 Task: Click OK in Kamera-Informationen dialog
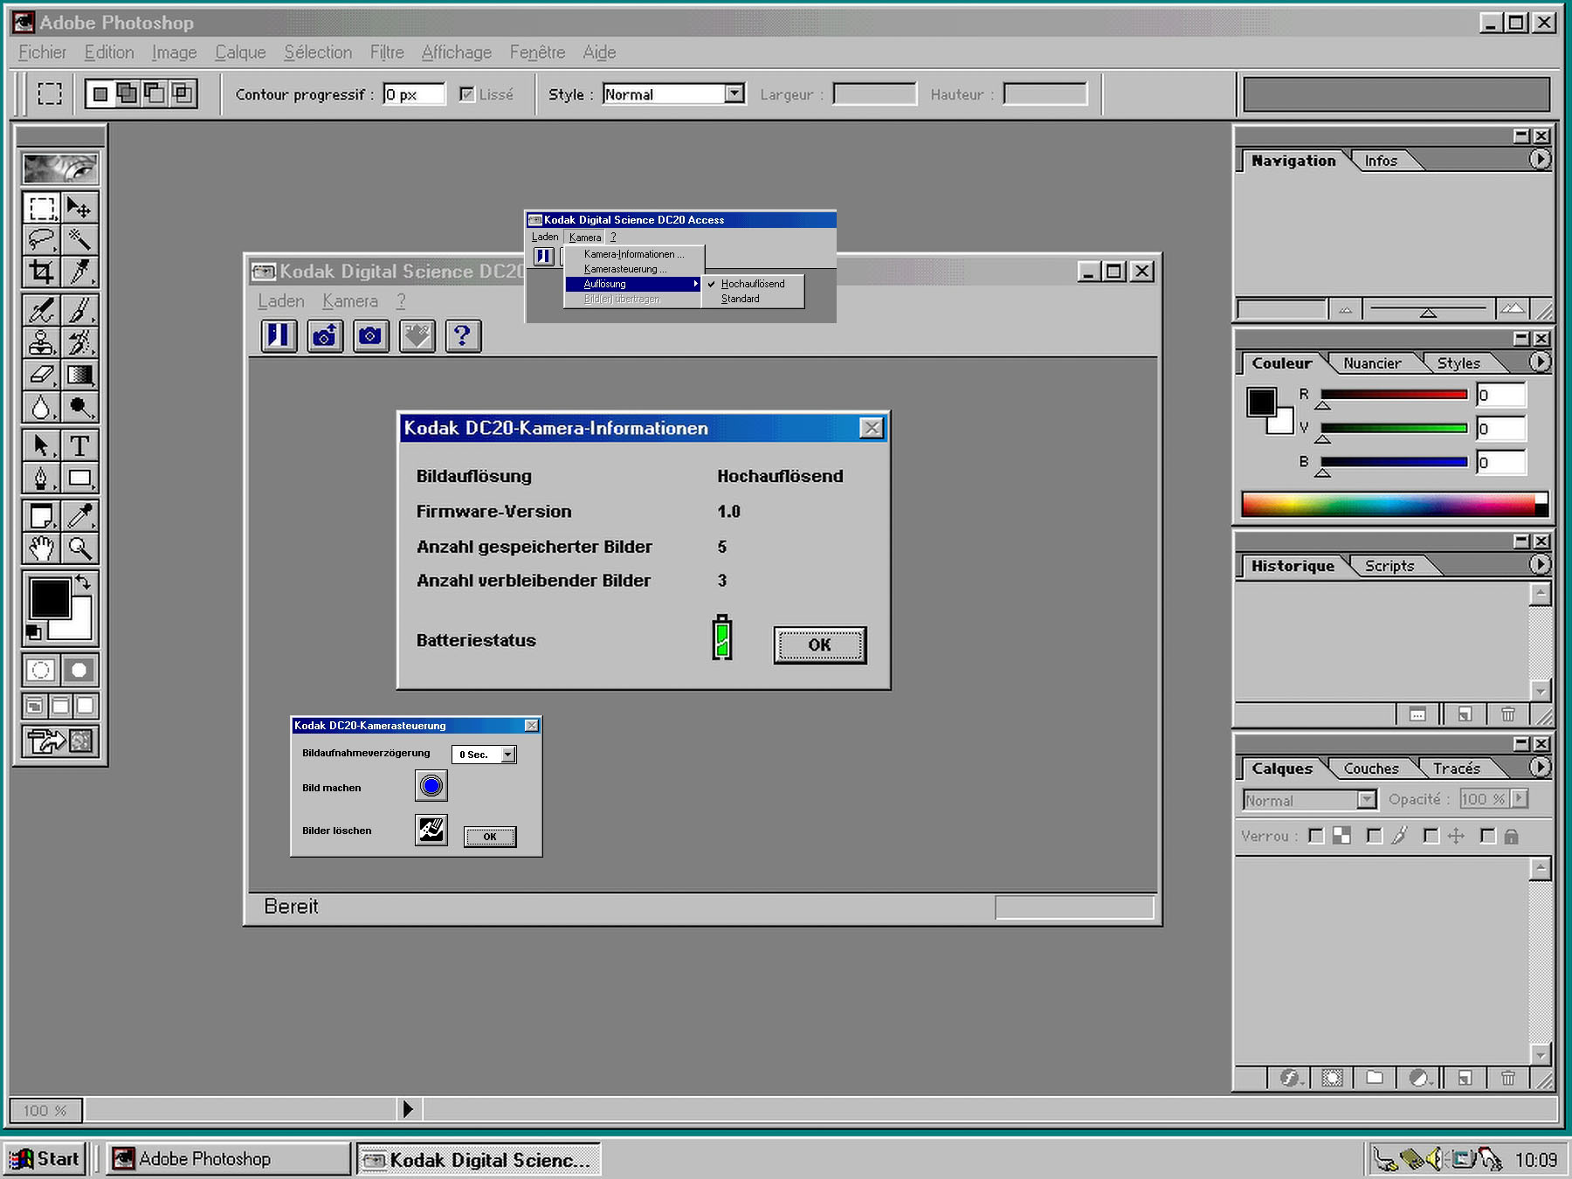820,645
